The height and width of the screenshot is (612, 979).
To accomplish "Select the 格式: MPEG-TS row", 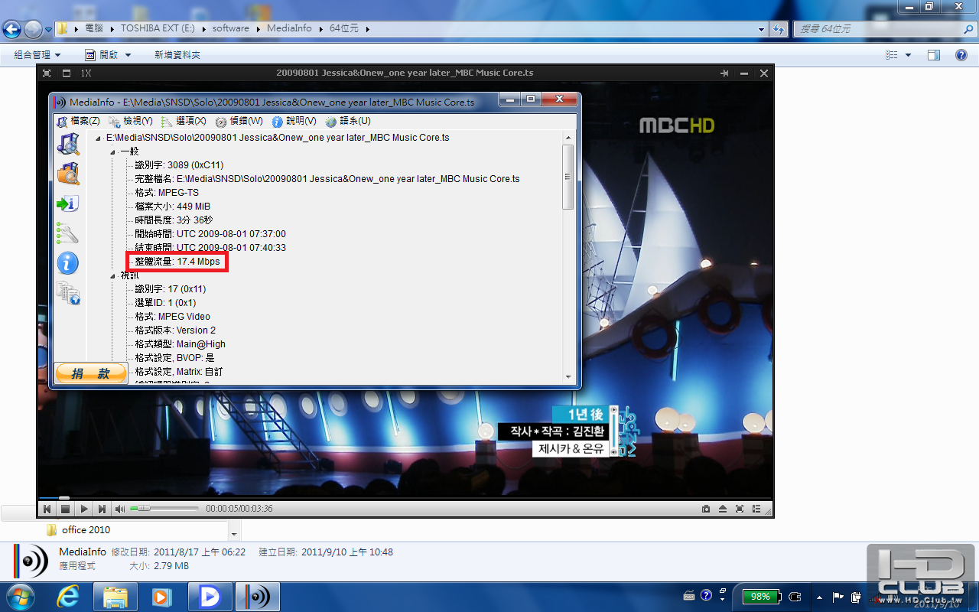I will tap(167, 193).
